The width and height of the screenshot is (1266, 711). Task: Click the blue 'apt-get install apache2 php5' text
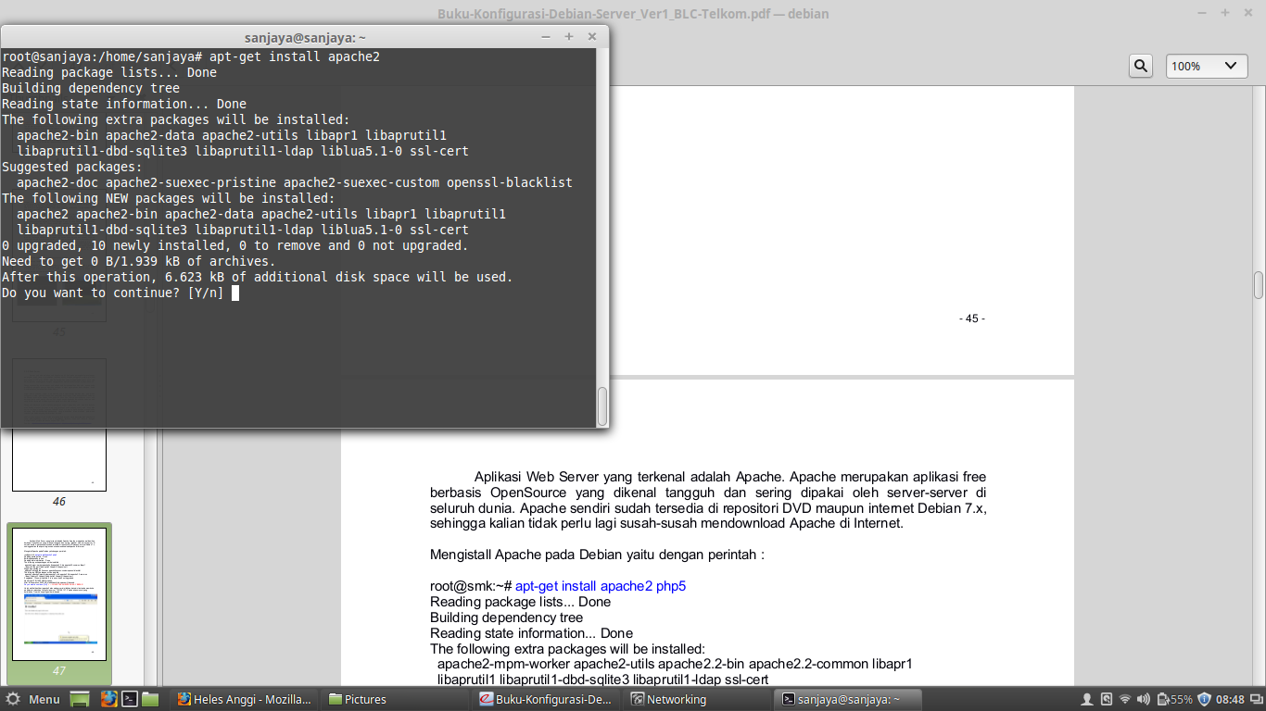601,586
